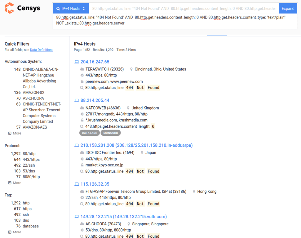Viewport: 301px width, 238px height.
Task: Click the computer icon next to 88.214.205.44
Action: pos(77,100)
